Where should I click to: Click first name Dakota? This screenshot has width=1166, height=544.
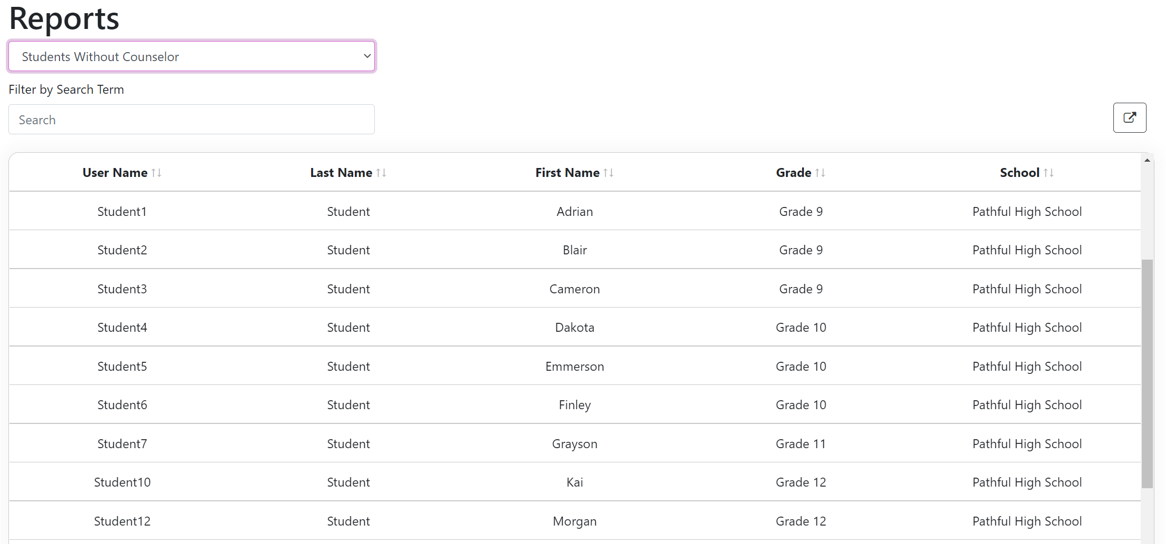coord(575,328)
